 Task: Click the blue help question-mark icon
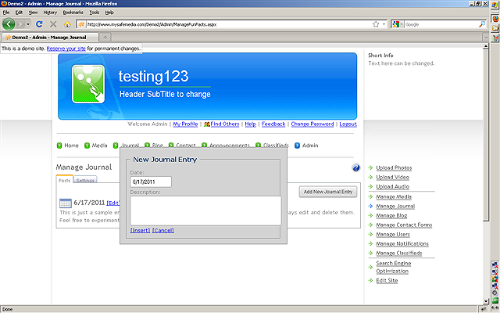tap(356, 167)
